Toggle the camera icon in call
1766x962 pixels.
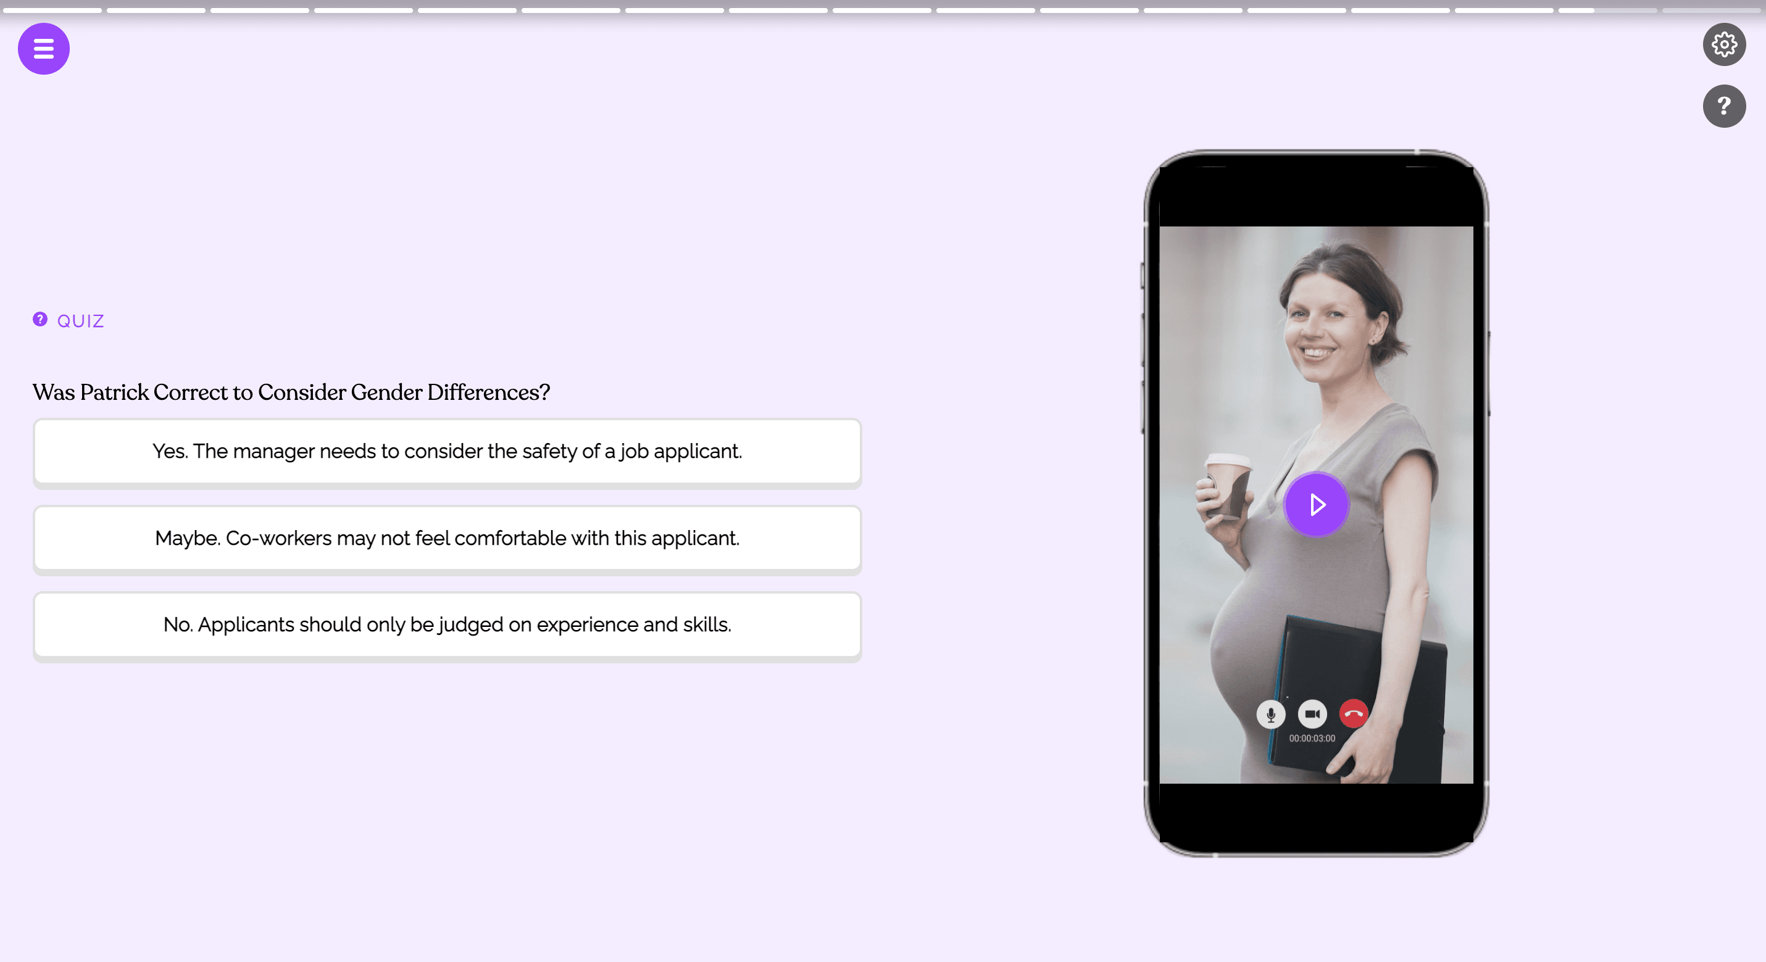pos(1312,714)
